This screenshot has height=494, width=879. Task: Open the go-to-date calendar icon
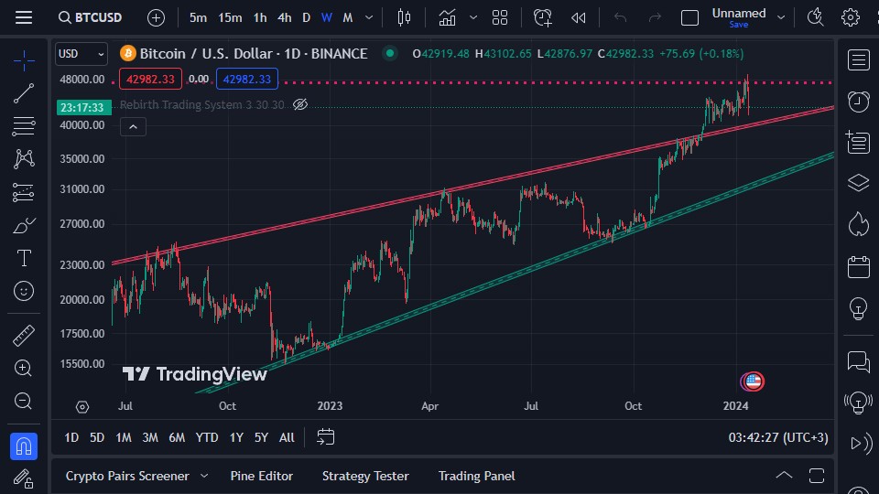[x=325, y=437]
